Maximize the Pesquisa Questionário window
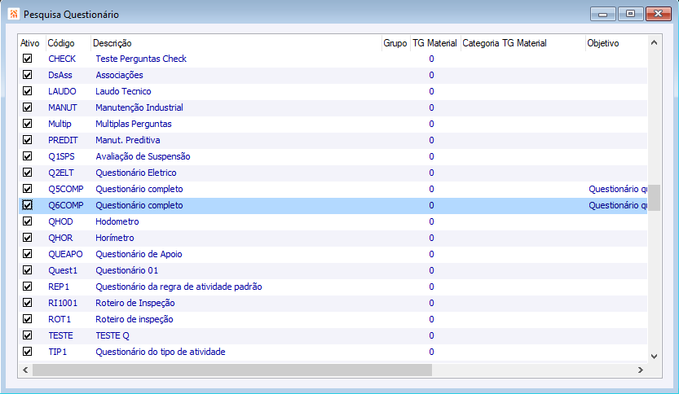The height and width of the screenshot is (394, 679). (x=631, y=14)
